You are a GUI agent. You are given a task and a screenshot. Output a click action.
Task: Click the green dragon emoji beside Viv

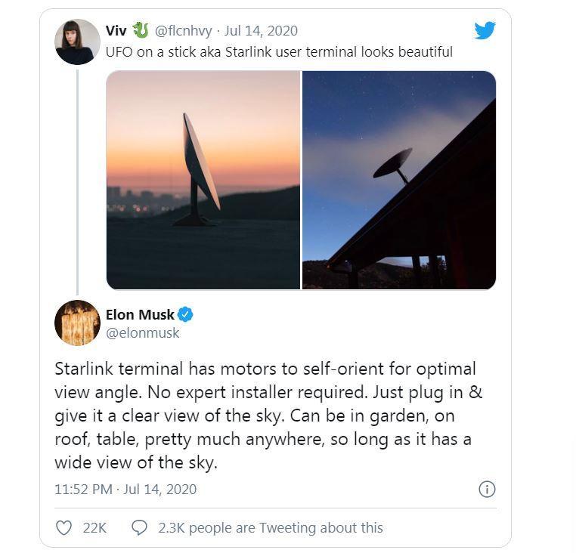coord(140,30)
